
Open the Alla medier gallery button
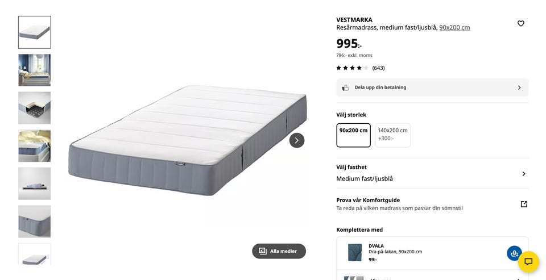pos(279,251)
